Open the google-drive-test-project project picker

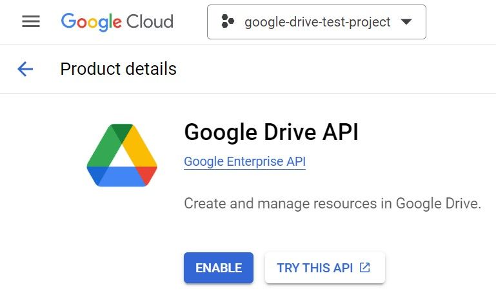click(316, 22)
